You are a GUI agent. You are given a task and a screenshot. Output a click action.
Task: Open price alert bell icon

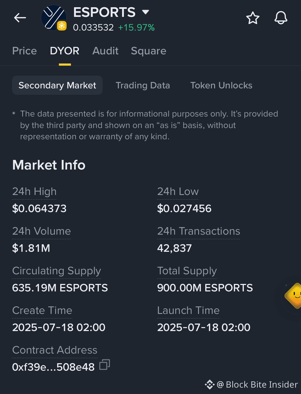pos(281,18)
